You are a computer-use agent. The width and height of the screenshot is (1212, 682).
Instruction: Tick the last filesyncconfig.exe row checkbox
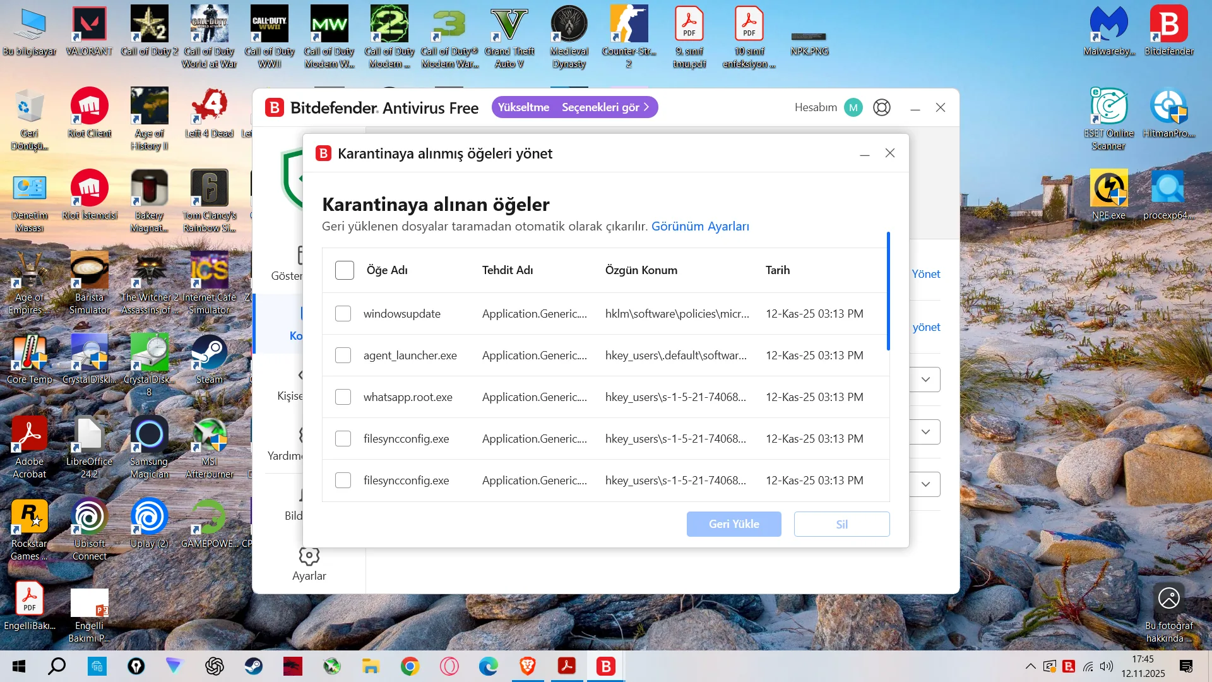[343, 481]
